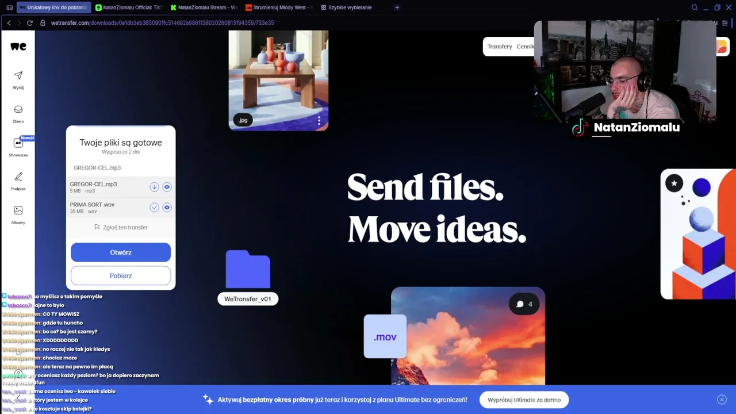736x414 pixels.
Task: Open the WeTransfer logo home link
Action: point(18,47)
